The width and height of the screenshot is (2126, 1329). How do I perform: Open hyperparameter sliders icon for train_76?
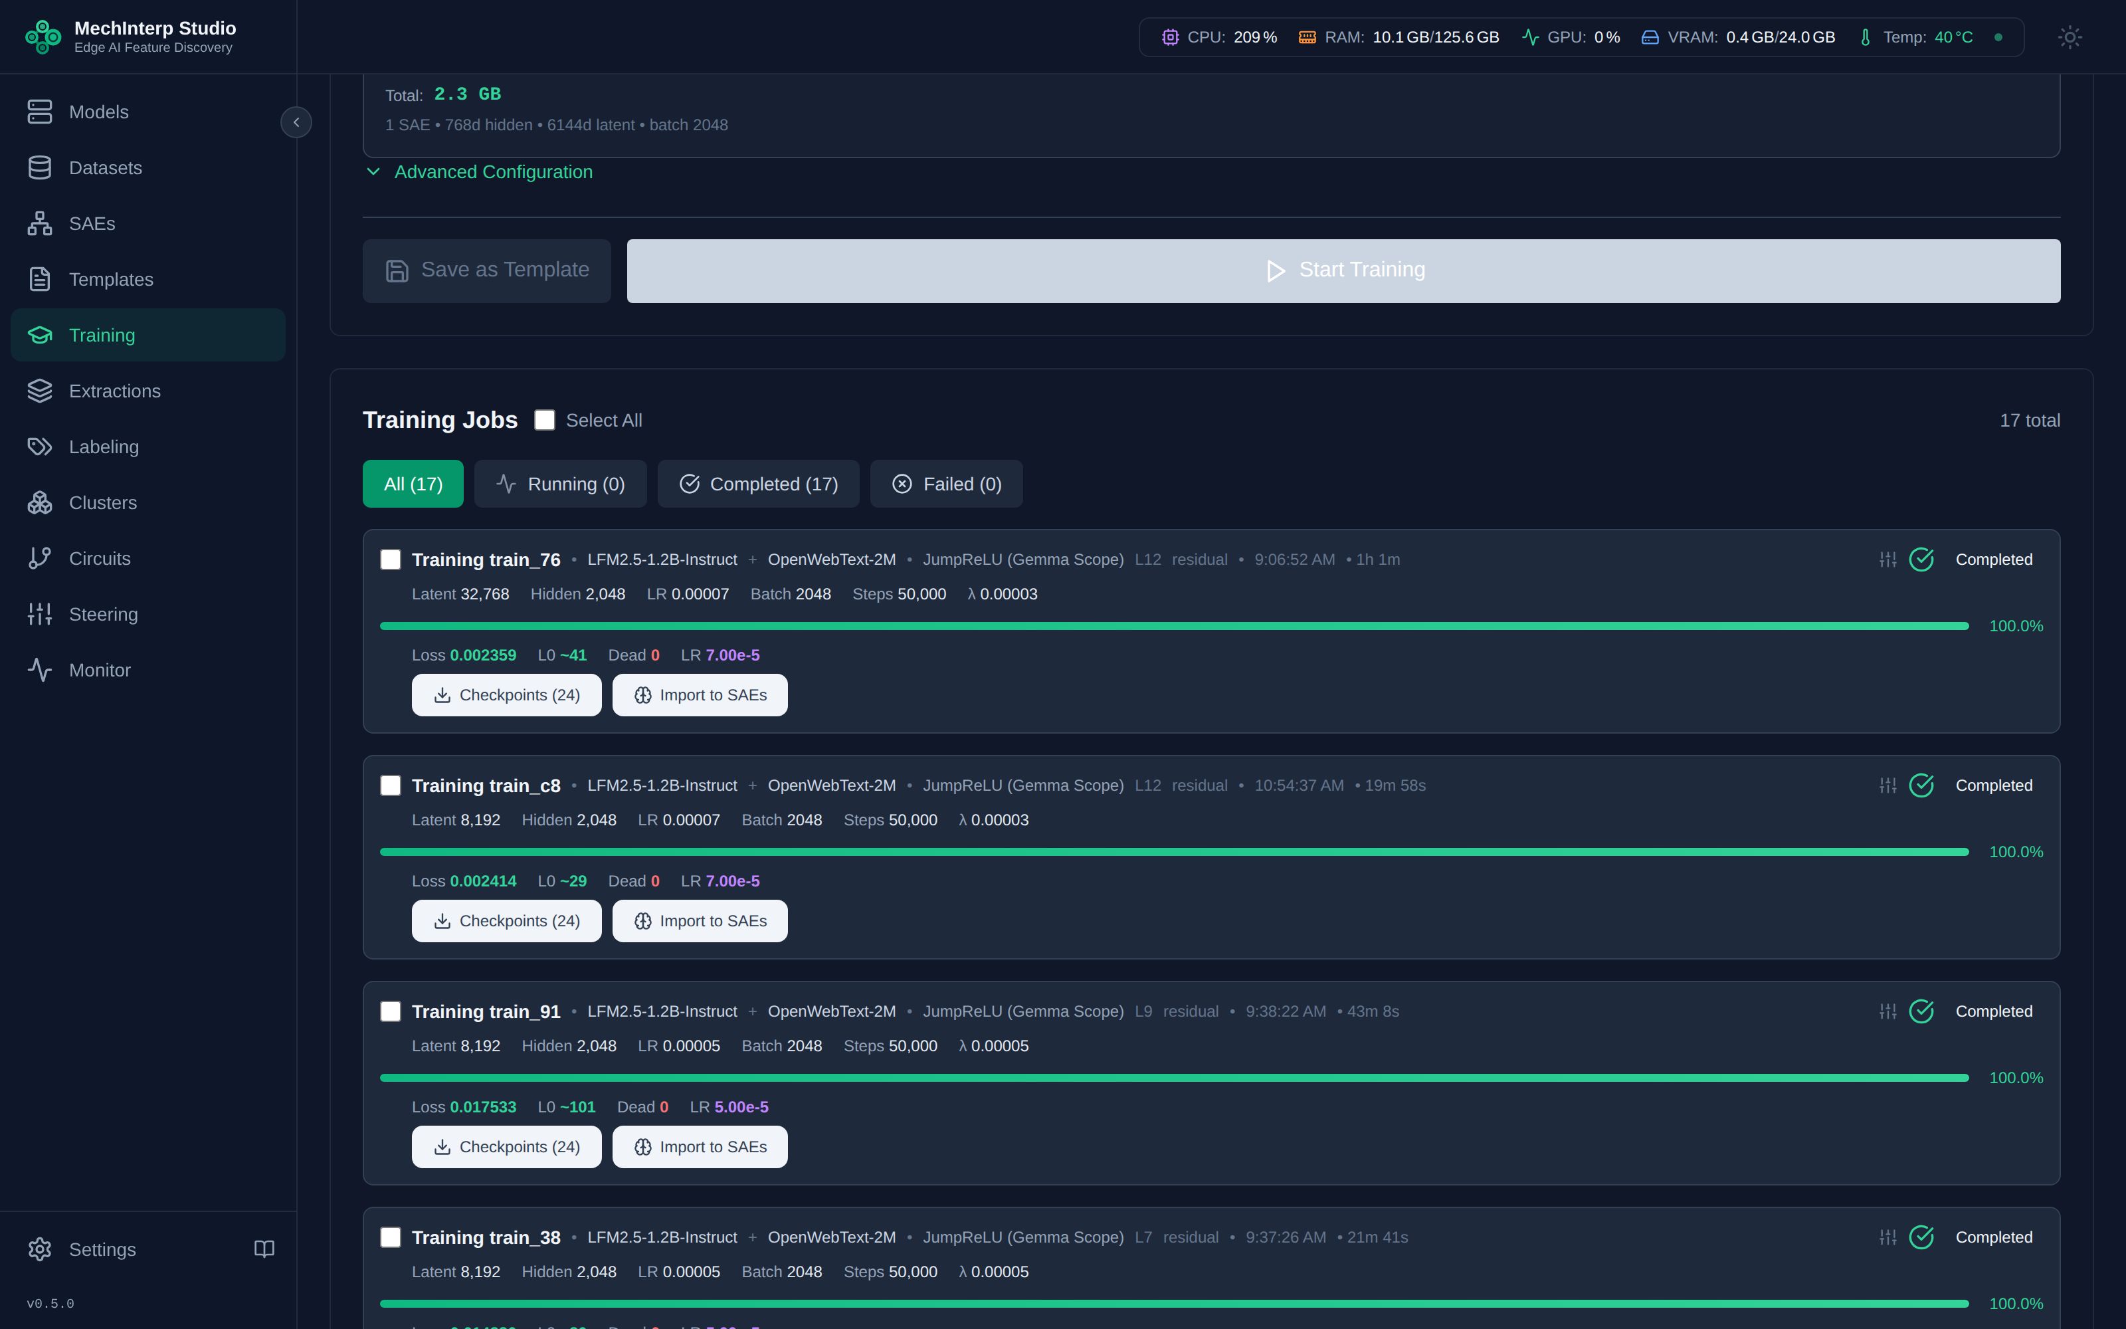[x=1888, y=559]
